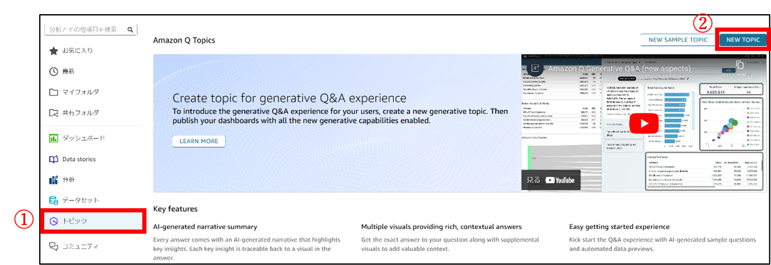Click the LEARN MORE button
This screenshot has width=771, height=265.
pos(199,141)
